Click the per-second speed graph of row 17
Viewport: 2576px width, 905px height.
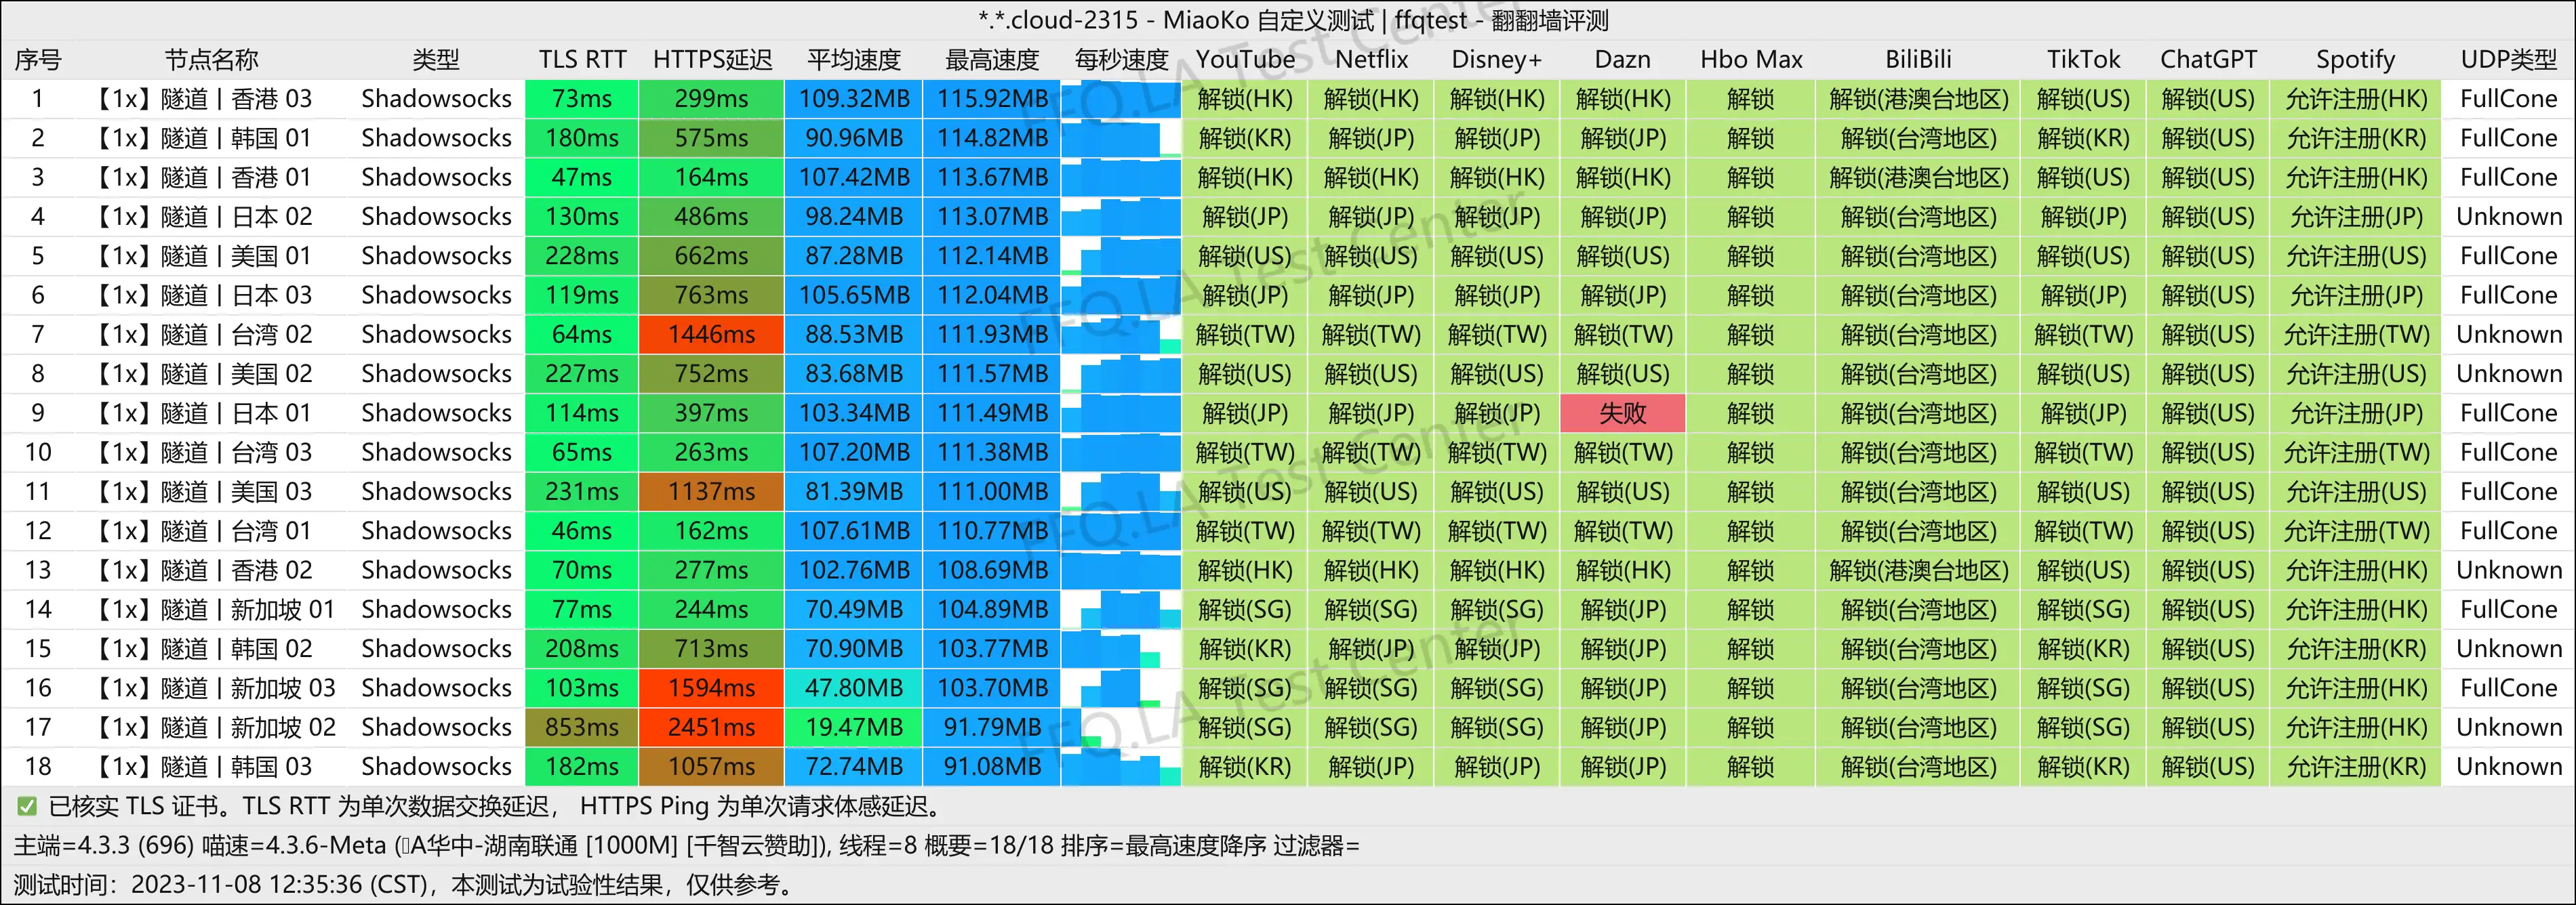pyautogui.click(x=1120, y=728)
